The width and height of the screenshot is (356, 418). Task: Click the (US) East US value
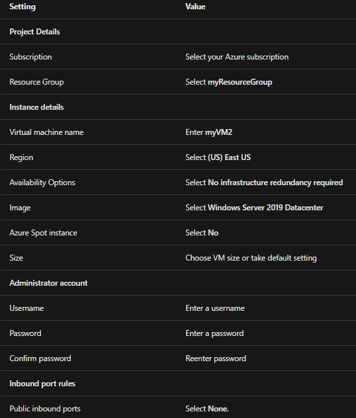[x=229, y=157]
